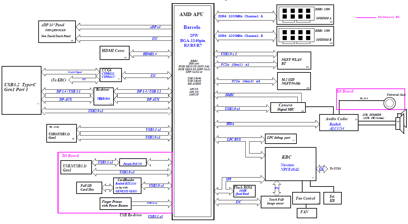Click the speaker symbol on the right

tap(401, 121)
